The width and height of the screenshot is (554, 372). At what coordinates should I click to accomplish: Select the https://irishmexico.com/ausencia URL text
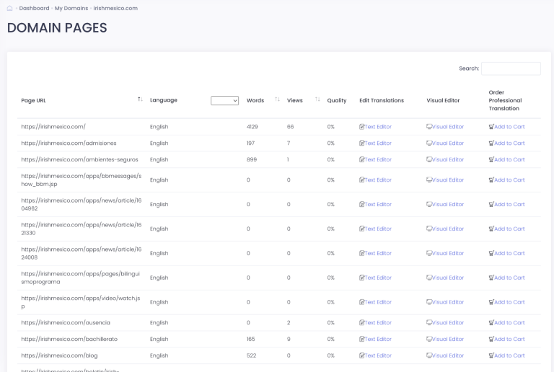pos(66,322)
